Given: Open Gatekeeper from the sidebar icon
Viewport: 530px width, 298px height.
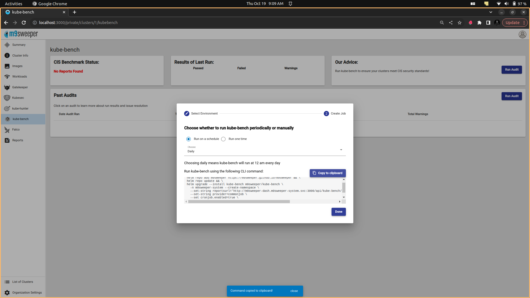Looking at the screenshot, I should 7,87.
